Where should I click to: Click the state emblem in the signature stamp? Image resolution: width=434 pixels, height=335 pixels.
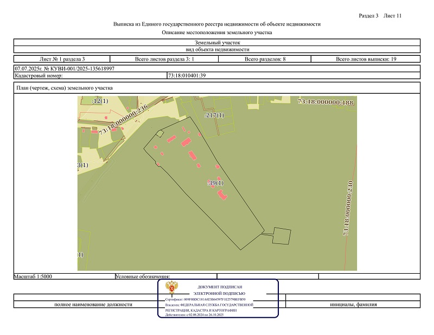pos(174,288)
